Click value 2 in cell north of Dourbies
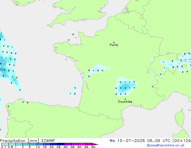The image size is (191, 148). click(x=121, y=88)
